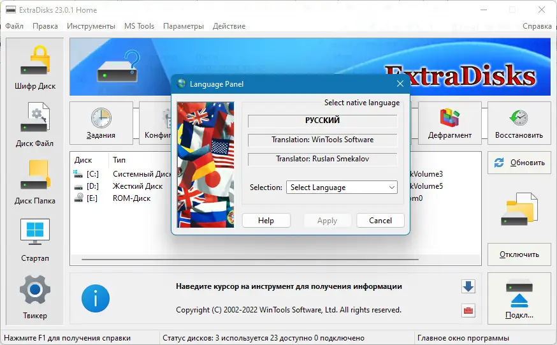Select the D: hard disk icon
The image size is (557, 345).
[78, 186]
